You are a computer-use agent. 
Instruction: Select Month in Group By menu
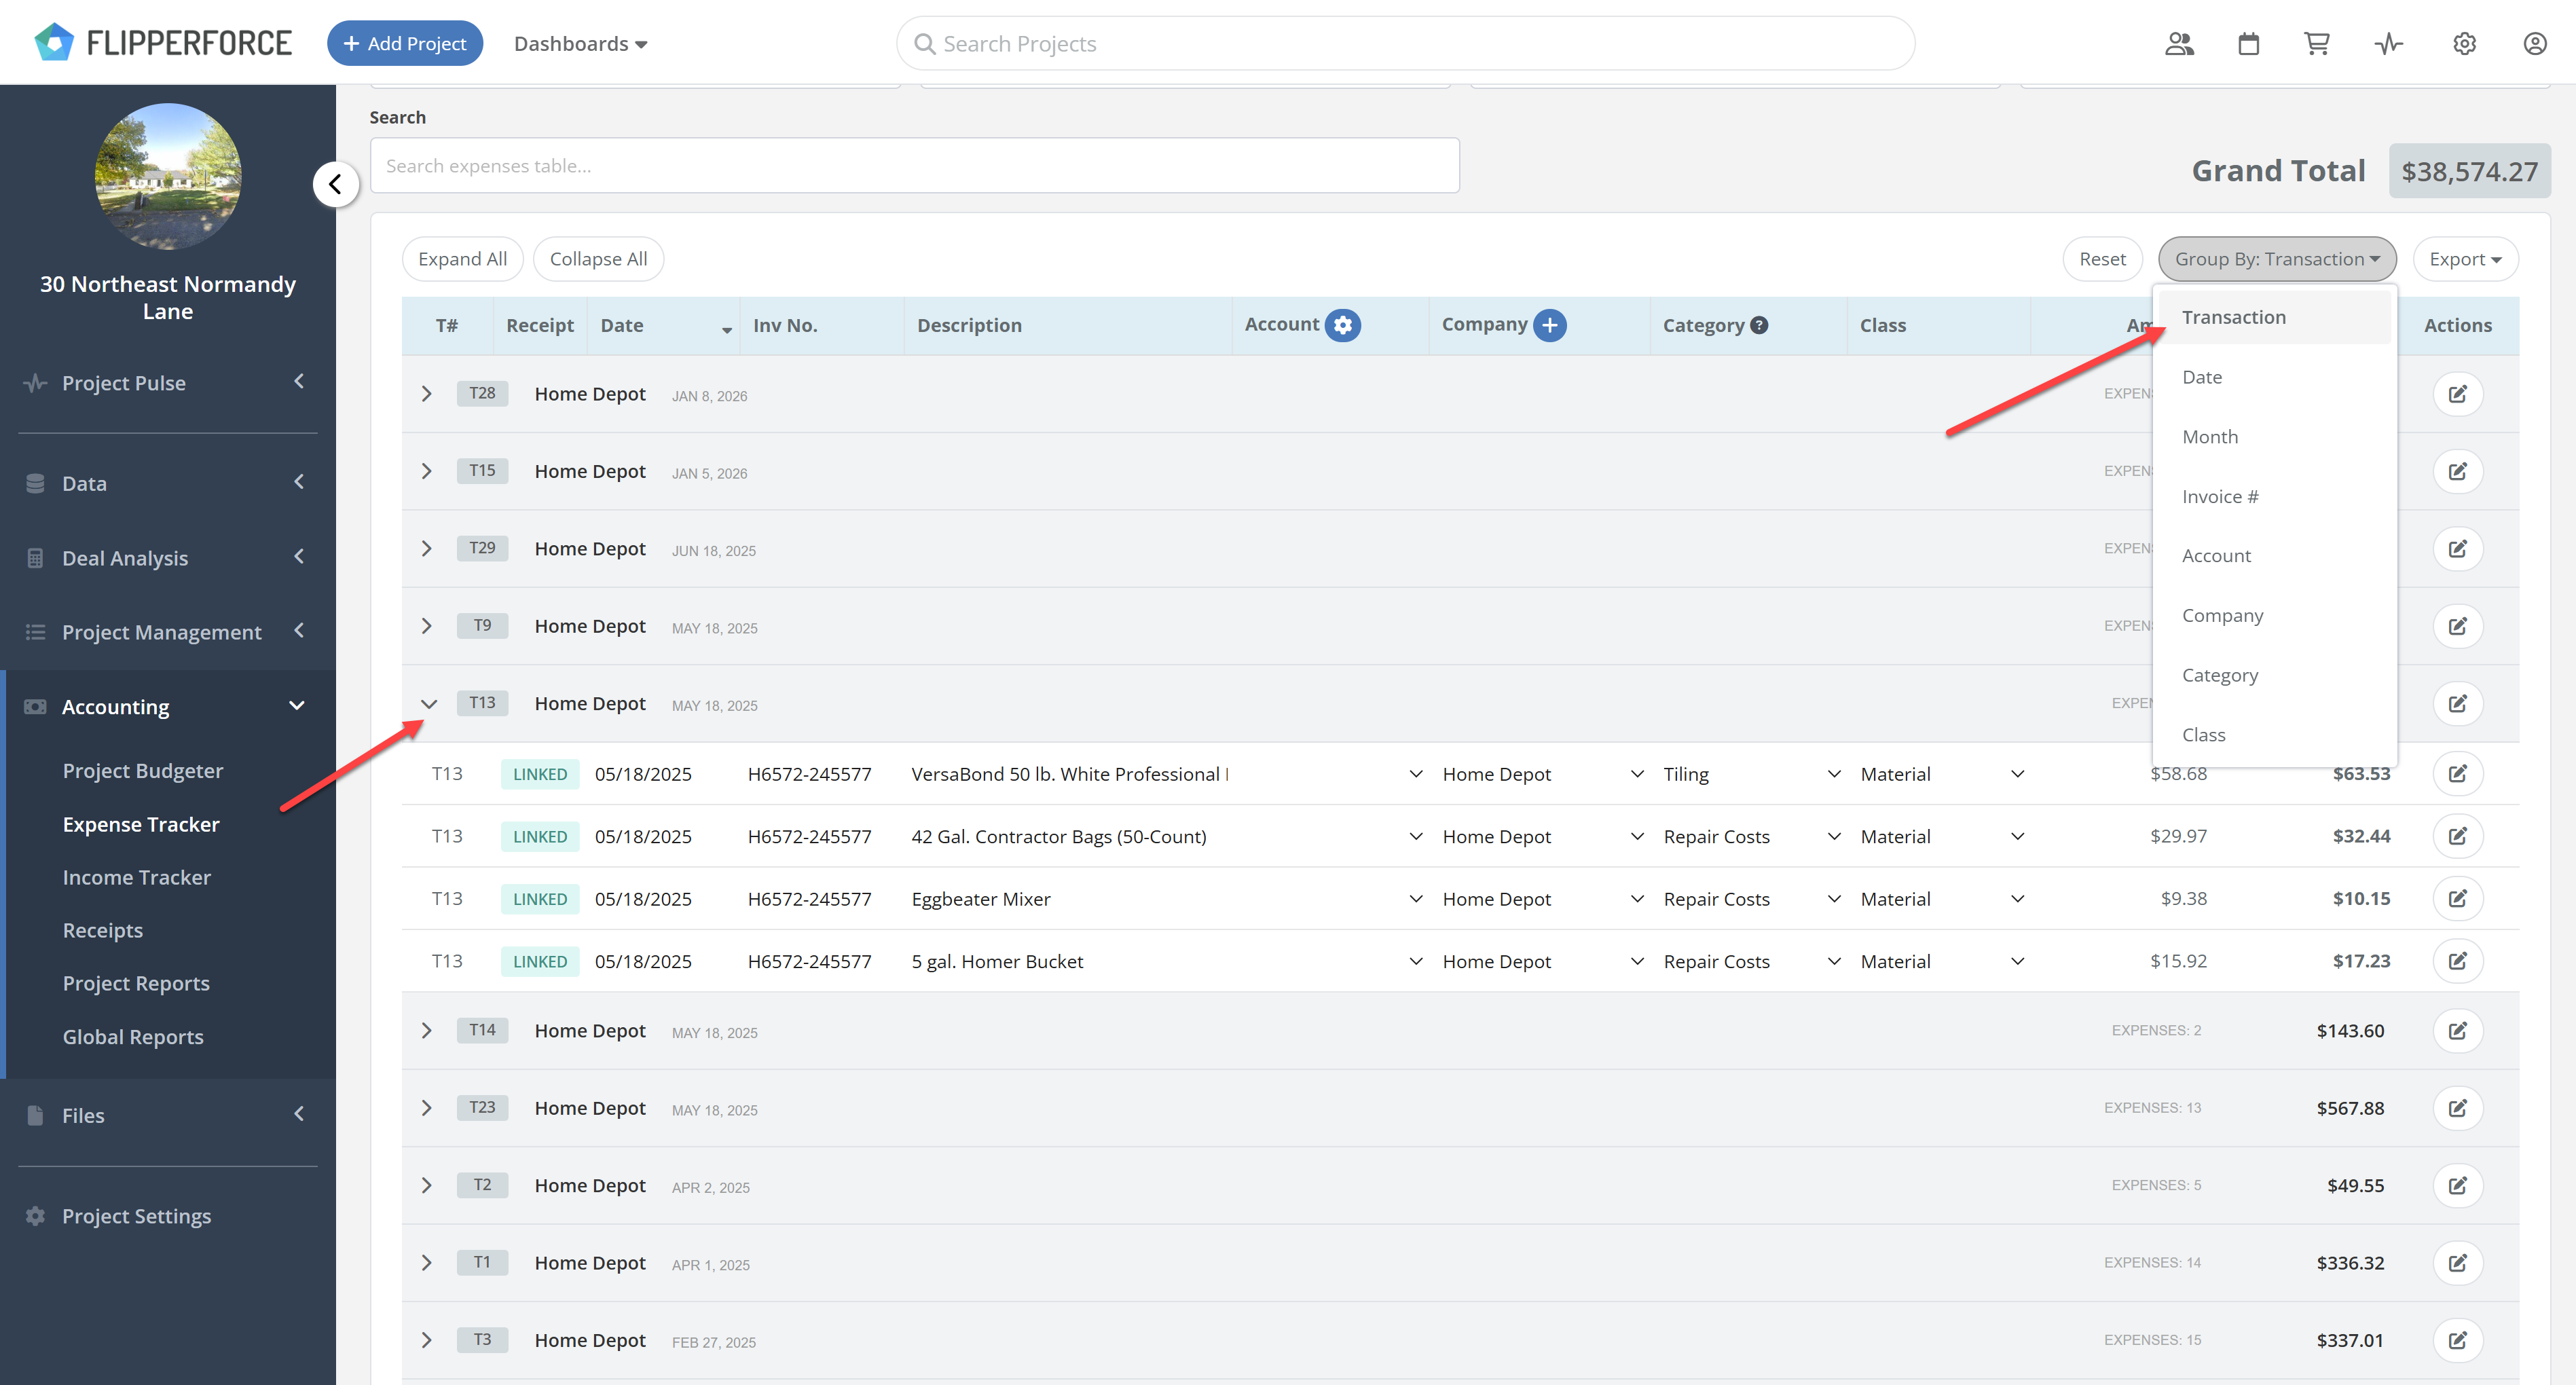pyautogui.click(x=2209, y=437)
